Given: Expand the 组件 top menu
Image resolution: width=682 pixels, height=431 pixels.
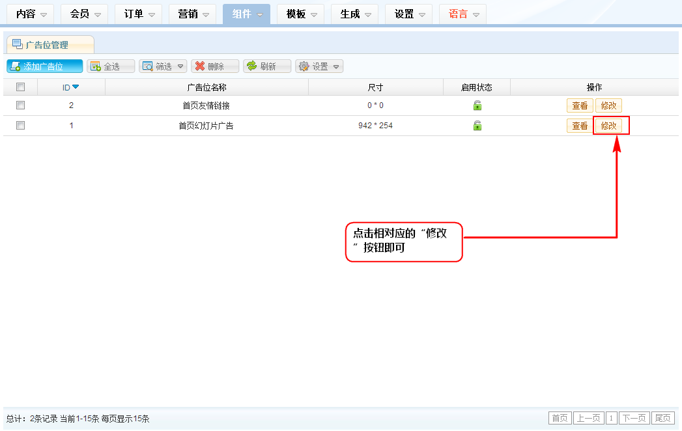Looking at the screenshot, I should [x=246, y=14].
